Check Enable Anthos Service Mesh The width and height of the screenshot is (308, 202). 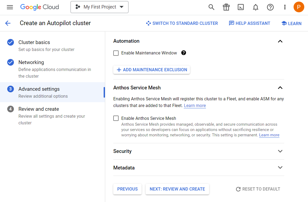coord(116,118)
